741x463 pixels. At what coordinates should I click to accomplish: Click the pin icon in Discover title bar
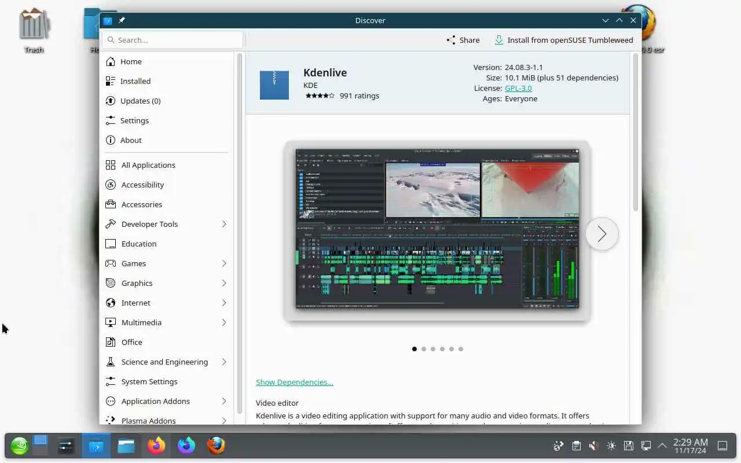pos(122,20)
